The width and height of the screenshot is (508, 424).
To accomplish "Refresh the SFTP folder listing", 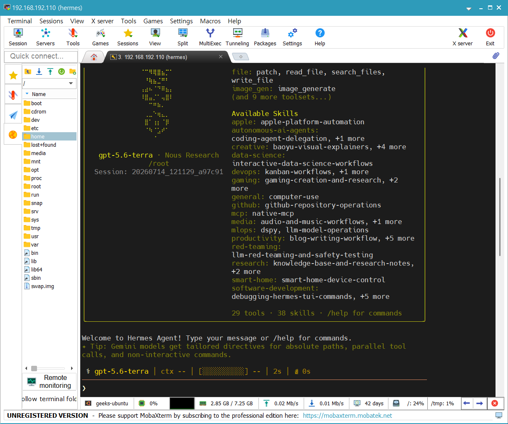I will [x=62, y=71].
